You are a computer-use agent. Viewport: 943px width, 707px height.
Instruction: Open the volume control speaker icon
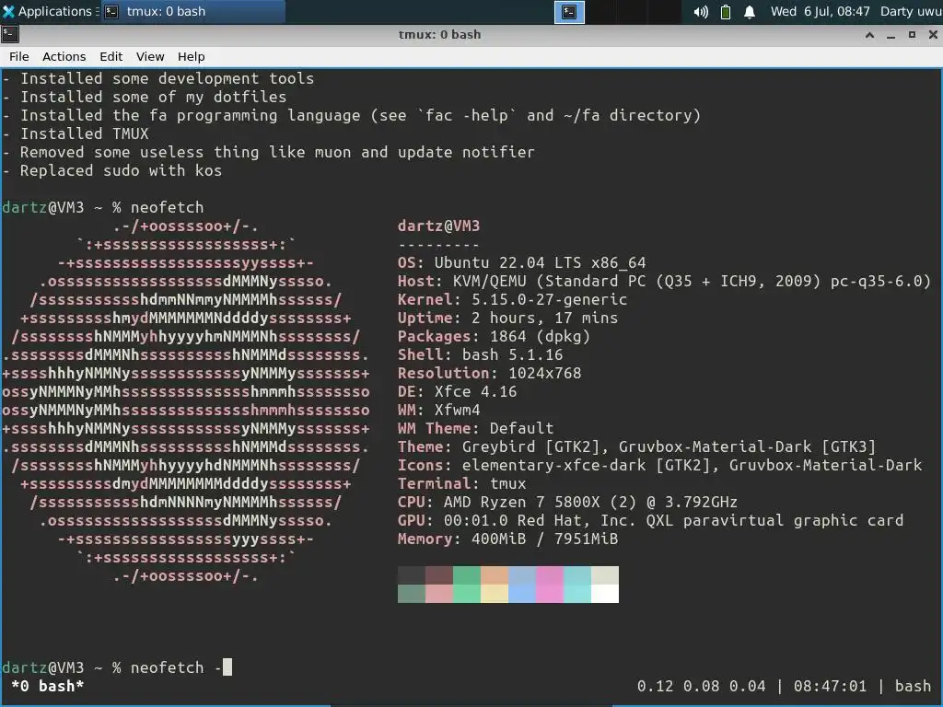tap(701, 12)
